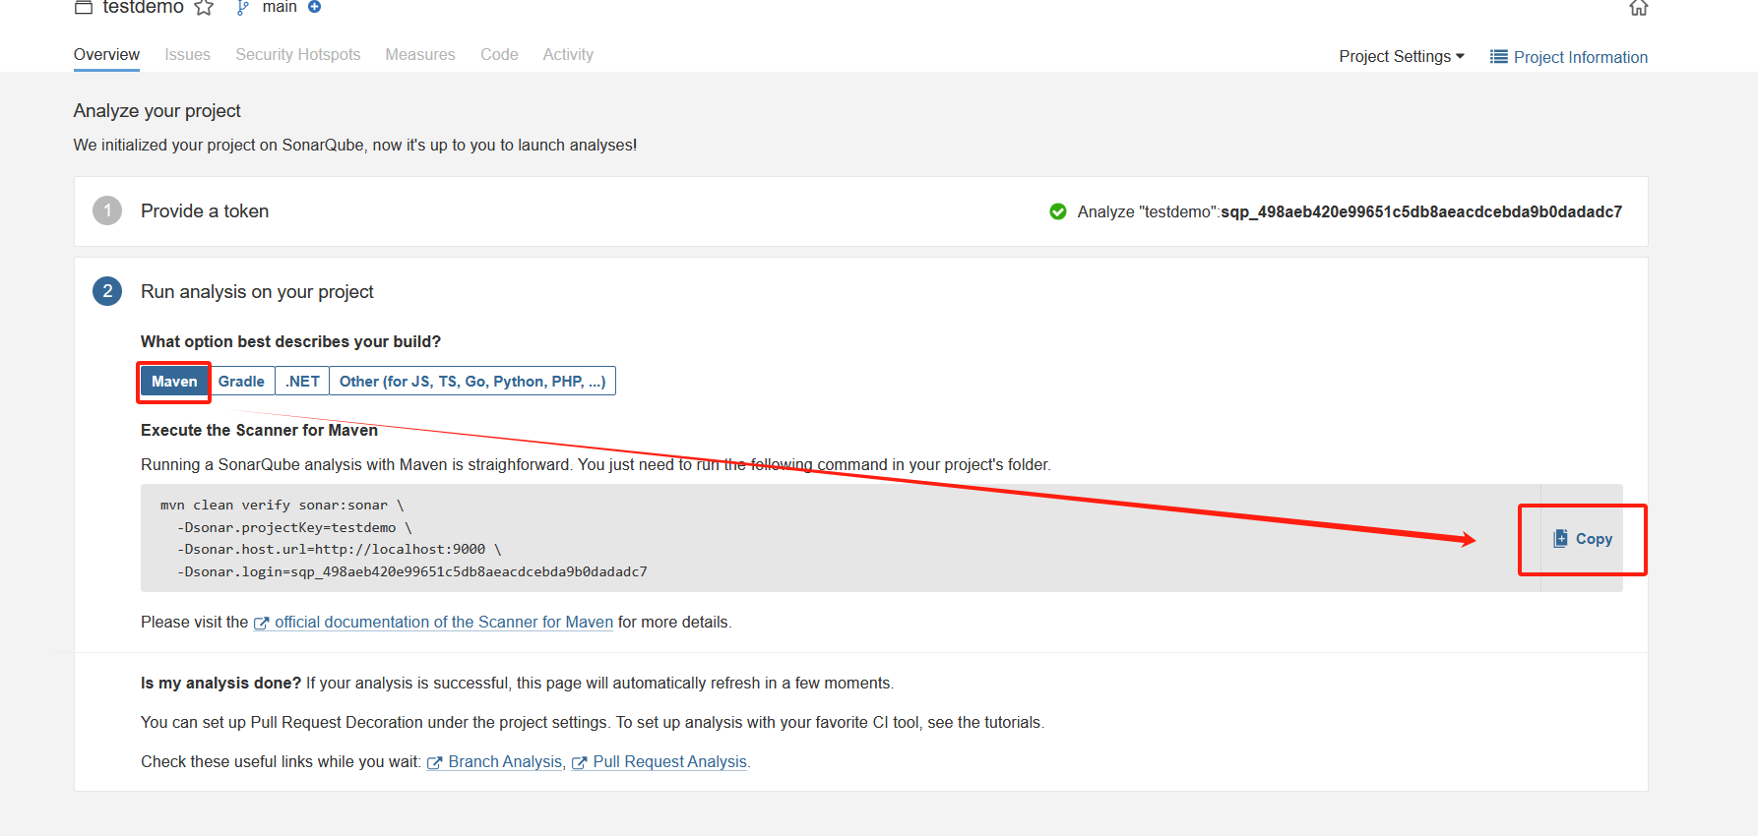
Task: Click the -Dsonar.login command line
Action: (x=412, y=572)
